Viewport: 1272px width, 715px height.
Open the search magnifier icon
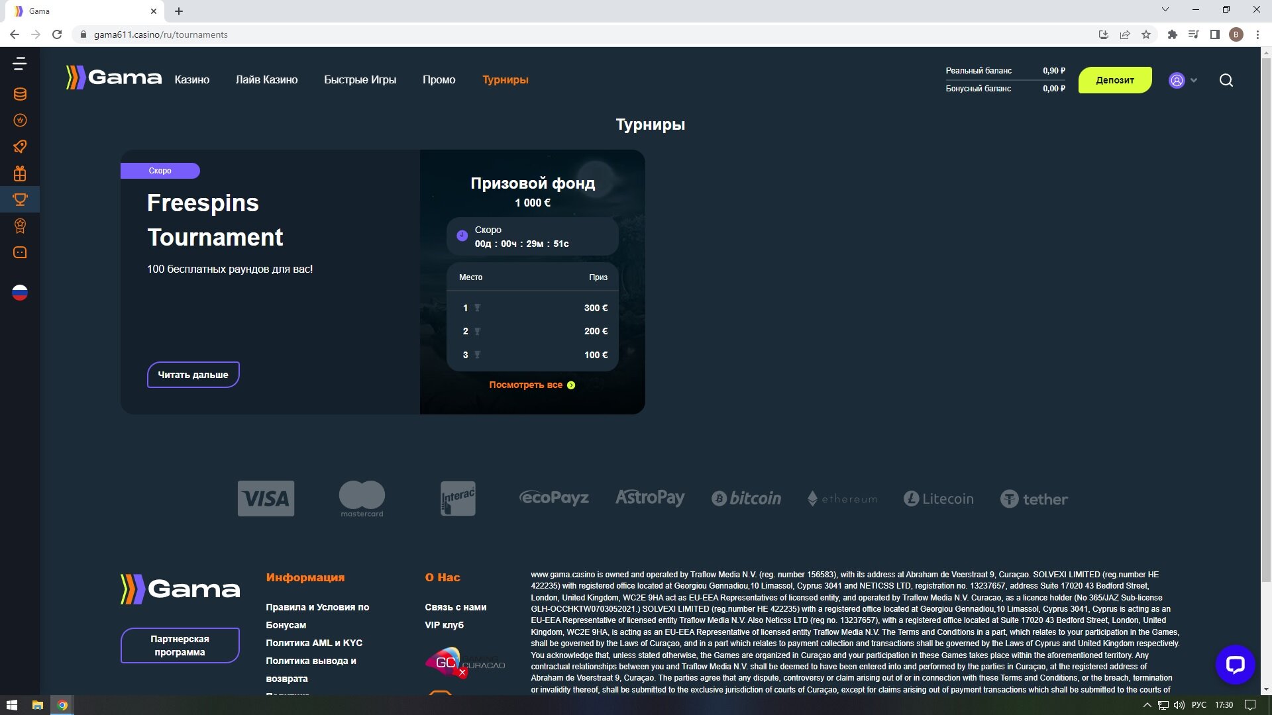click(x=1226, y=80)
